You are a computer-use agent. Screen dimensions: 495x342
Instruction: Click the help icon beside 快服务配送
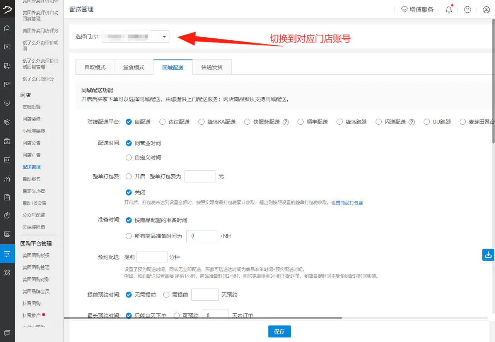(x=286, y=122)
